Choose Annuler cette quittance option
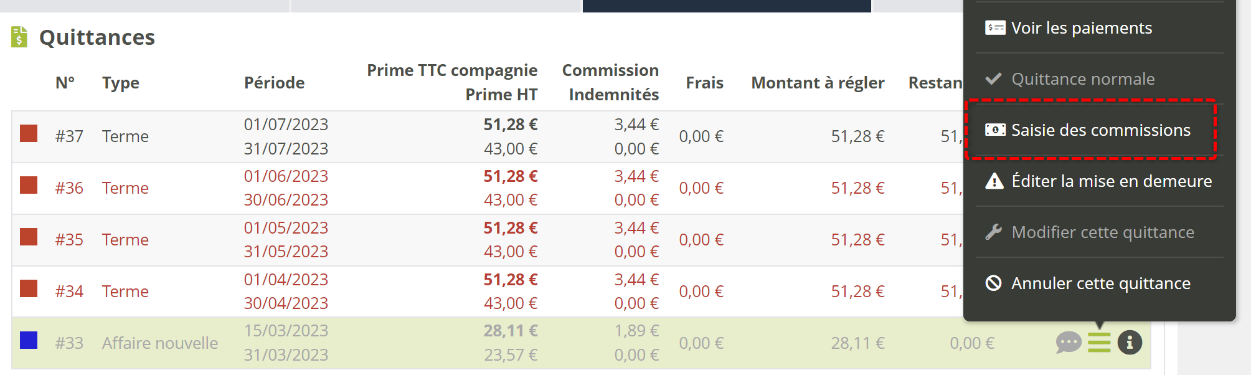 1100,283
